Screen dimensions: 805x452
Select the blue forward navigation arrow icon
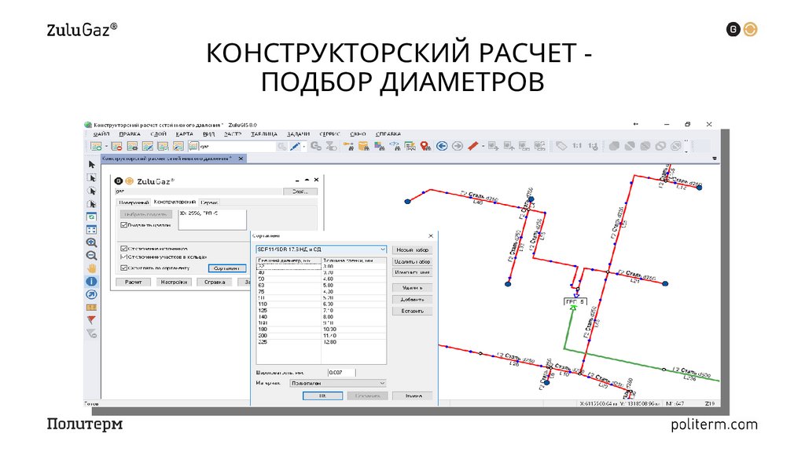tap(458, 146)
